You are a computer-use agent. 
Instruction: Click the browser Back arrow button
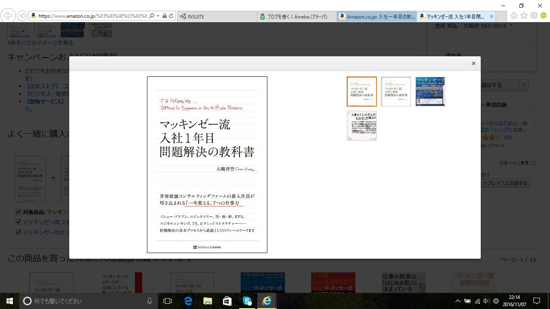pos(8,16)
